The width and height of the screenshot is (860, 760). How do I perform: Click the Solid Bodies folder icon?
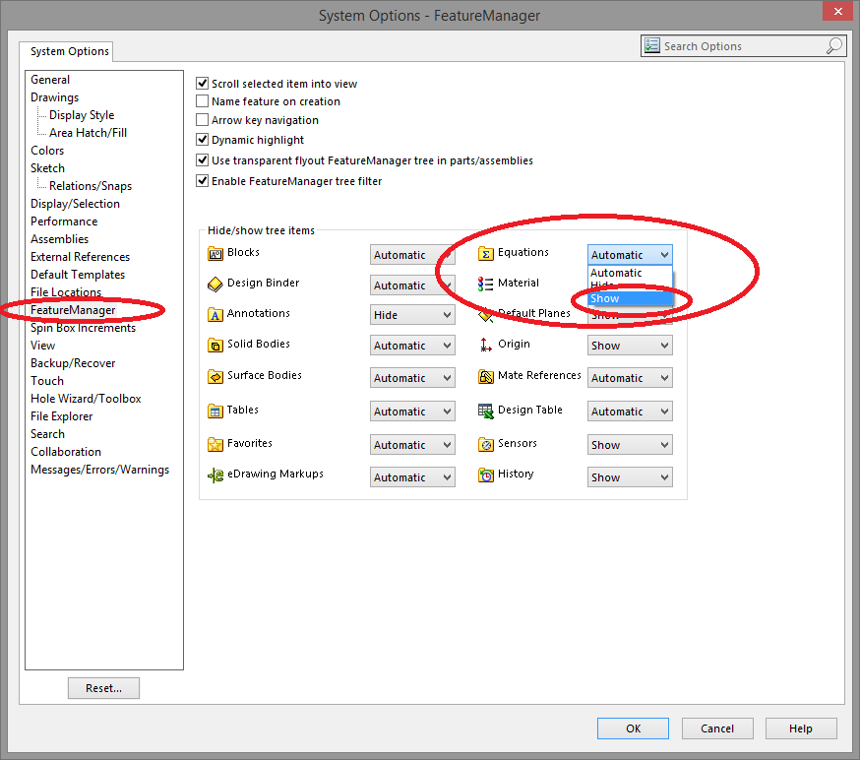pos(215,346)
